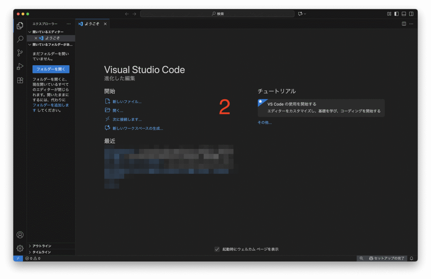
Task: Click the 検索 command center search box
Action: click(217, 14)
